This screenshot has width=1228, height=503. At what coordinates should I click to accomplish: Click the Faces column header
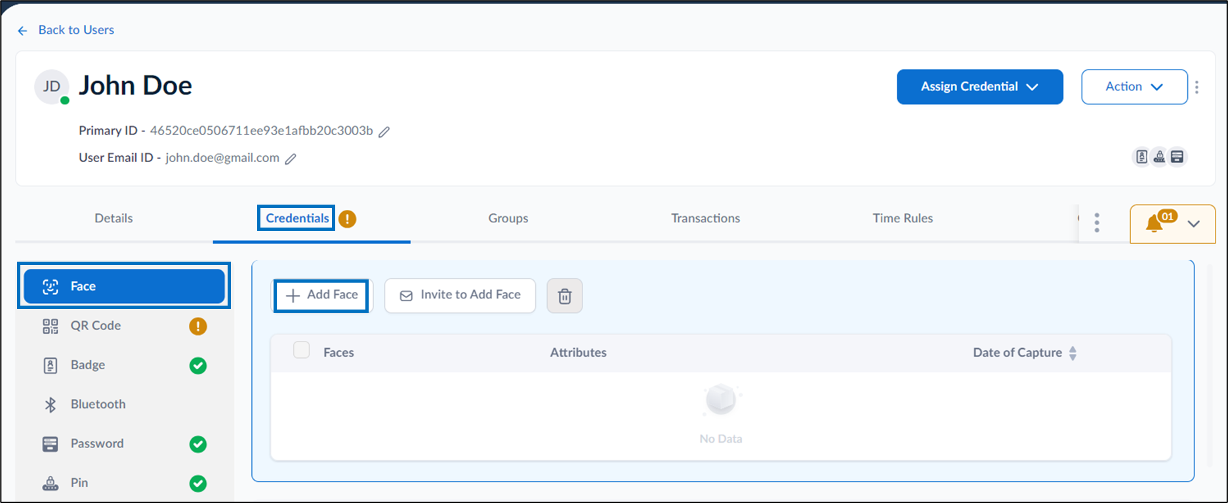(x=338, y=353)
